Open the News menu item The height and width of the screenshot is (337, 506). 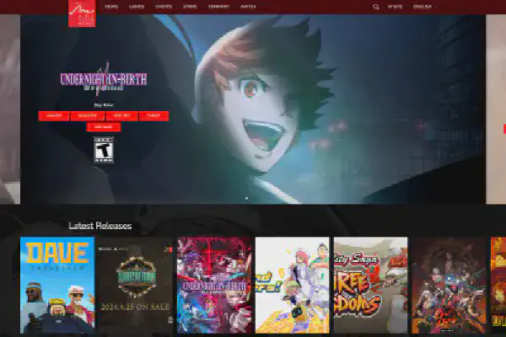(111, 7)
